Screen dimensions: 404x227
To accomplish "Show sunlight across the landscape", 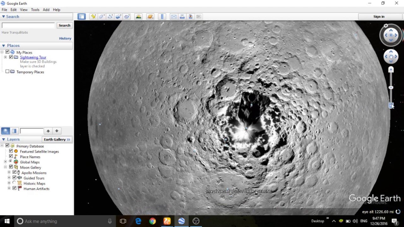I will coord(138,17).
